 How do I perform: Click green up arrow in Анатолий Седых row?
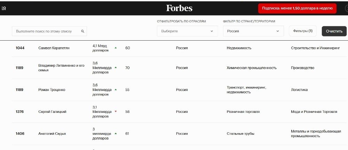116,133
